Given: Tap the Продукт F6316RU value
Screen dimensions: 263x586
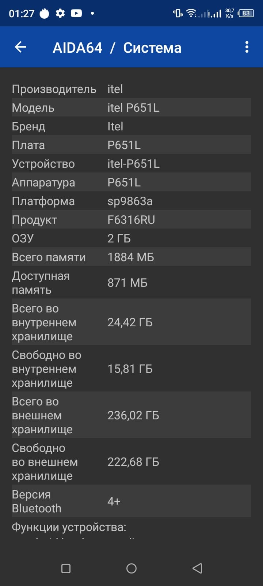Looking at the screenshot, I should pos(131,220).
